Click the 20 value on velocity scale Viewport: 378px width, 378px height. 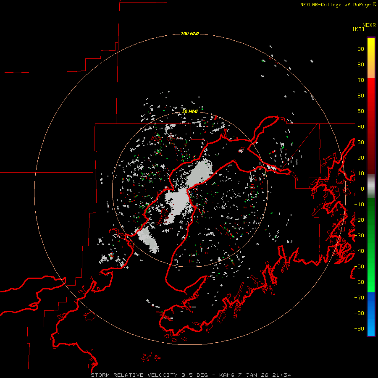(361, 157)
